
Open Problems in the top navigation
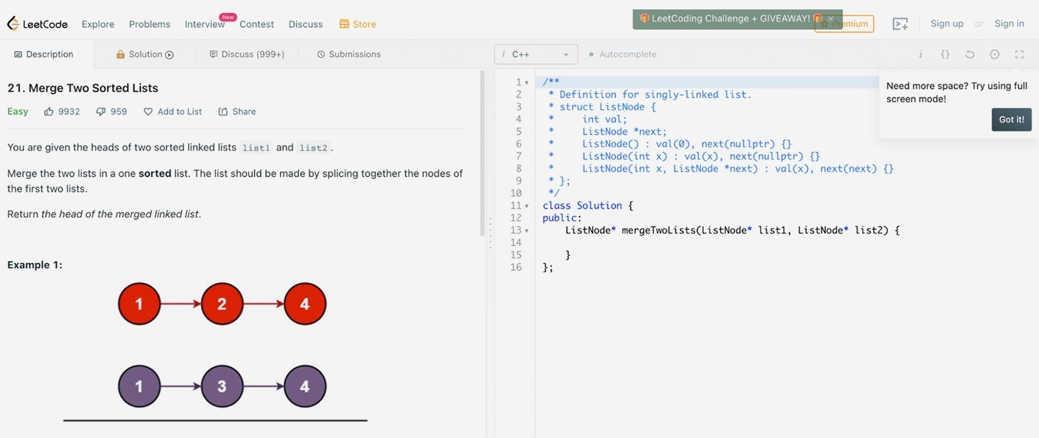(150, 24)
